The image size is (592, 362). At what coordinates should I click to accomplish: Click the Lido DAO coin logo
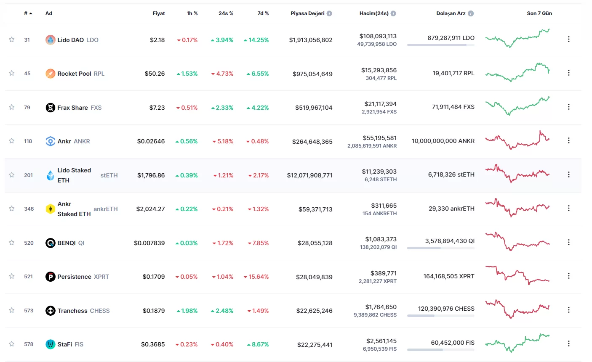pos(50,40)
